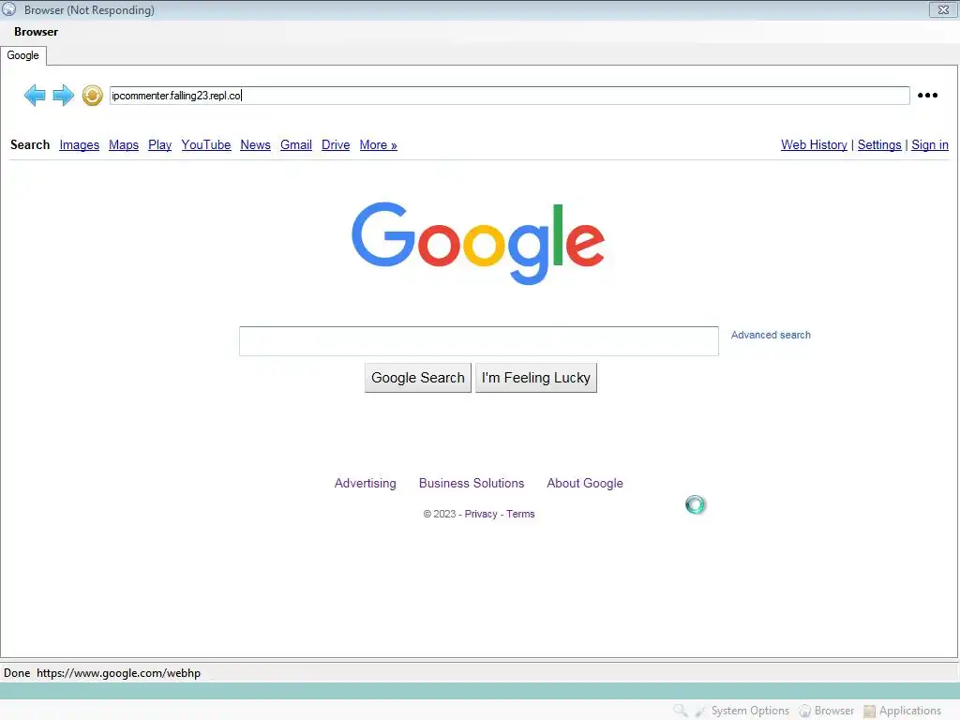Close the Browser window

coord(943,9)
